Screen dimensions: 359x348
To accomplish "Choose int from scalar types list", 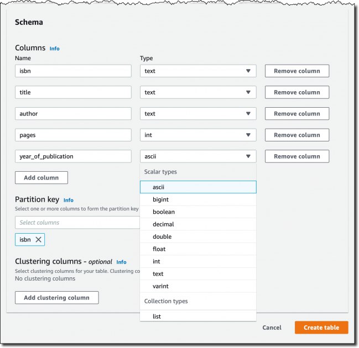I will pyautogui.click(x=198, y=261).
